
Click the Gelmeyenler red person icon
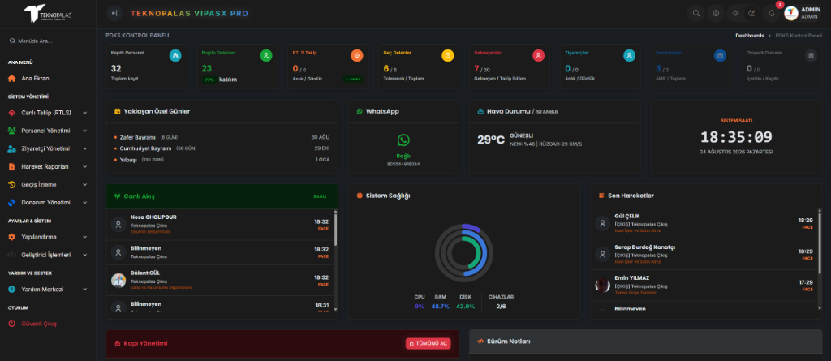click(x=539, y=55)
